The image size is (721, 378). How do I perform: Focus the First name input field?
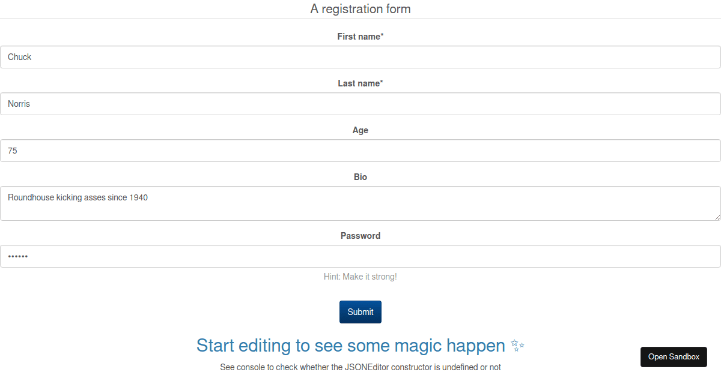pyautogui.click(x=360, y=57)
